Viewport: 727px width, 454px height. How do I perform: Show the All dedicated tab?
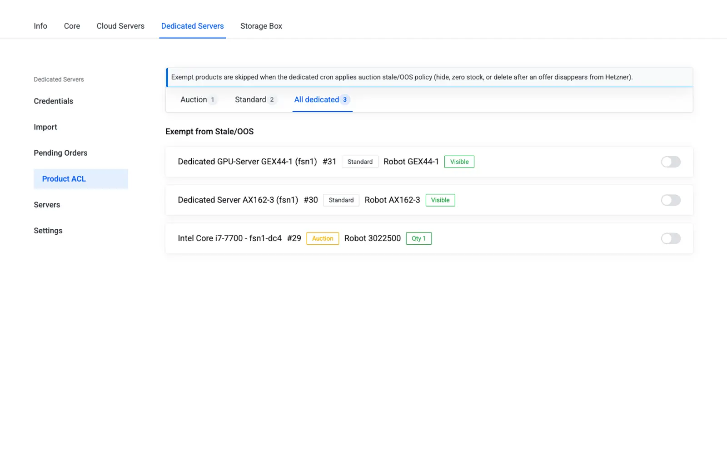(x=322, y=100)
